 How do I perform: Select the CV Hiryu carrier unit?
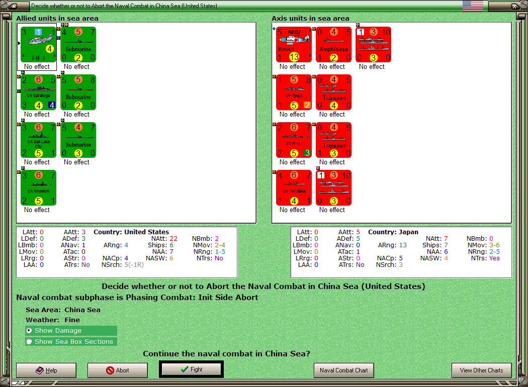tap(294, 140)
